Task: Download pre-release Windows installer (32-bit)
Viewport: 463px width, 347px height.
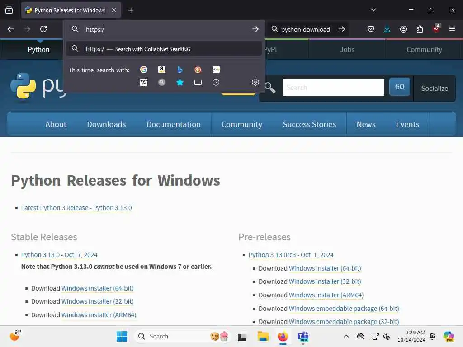Action: coord(325,282)
